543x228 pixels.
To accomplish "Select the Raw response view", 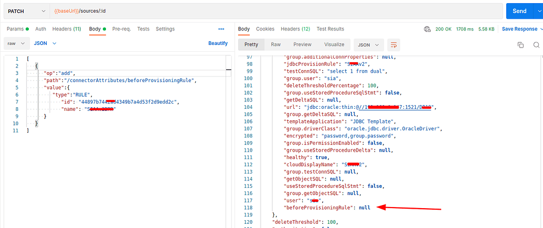I will pos(275,45).
